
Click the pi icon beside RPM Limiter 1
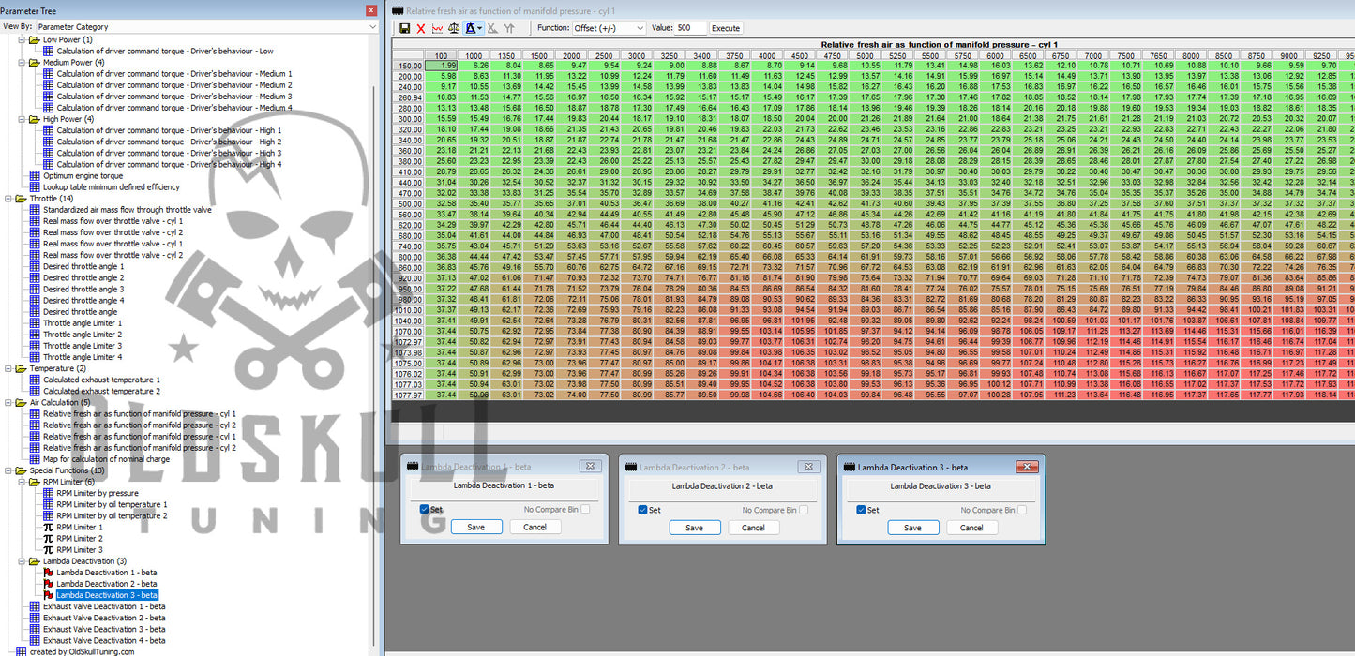click(49, 527)
